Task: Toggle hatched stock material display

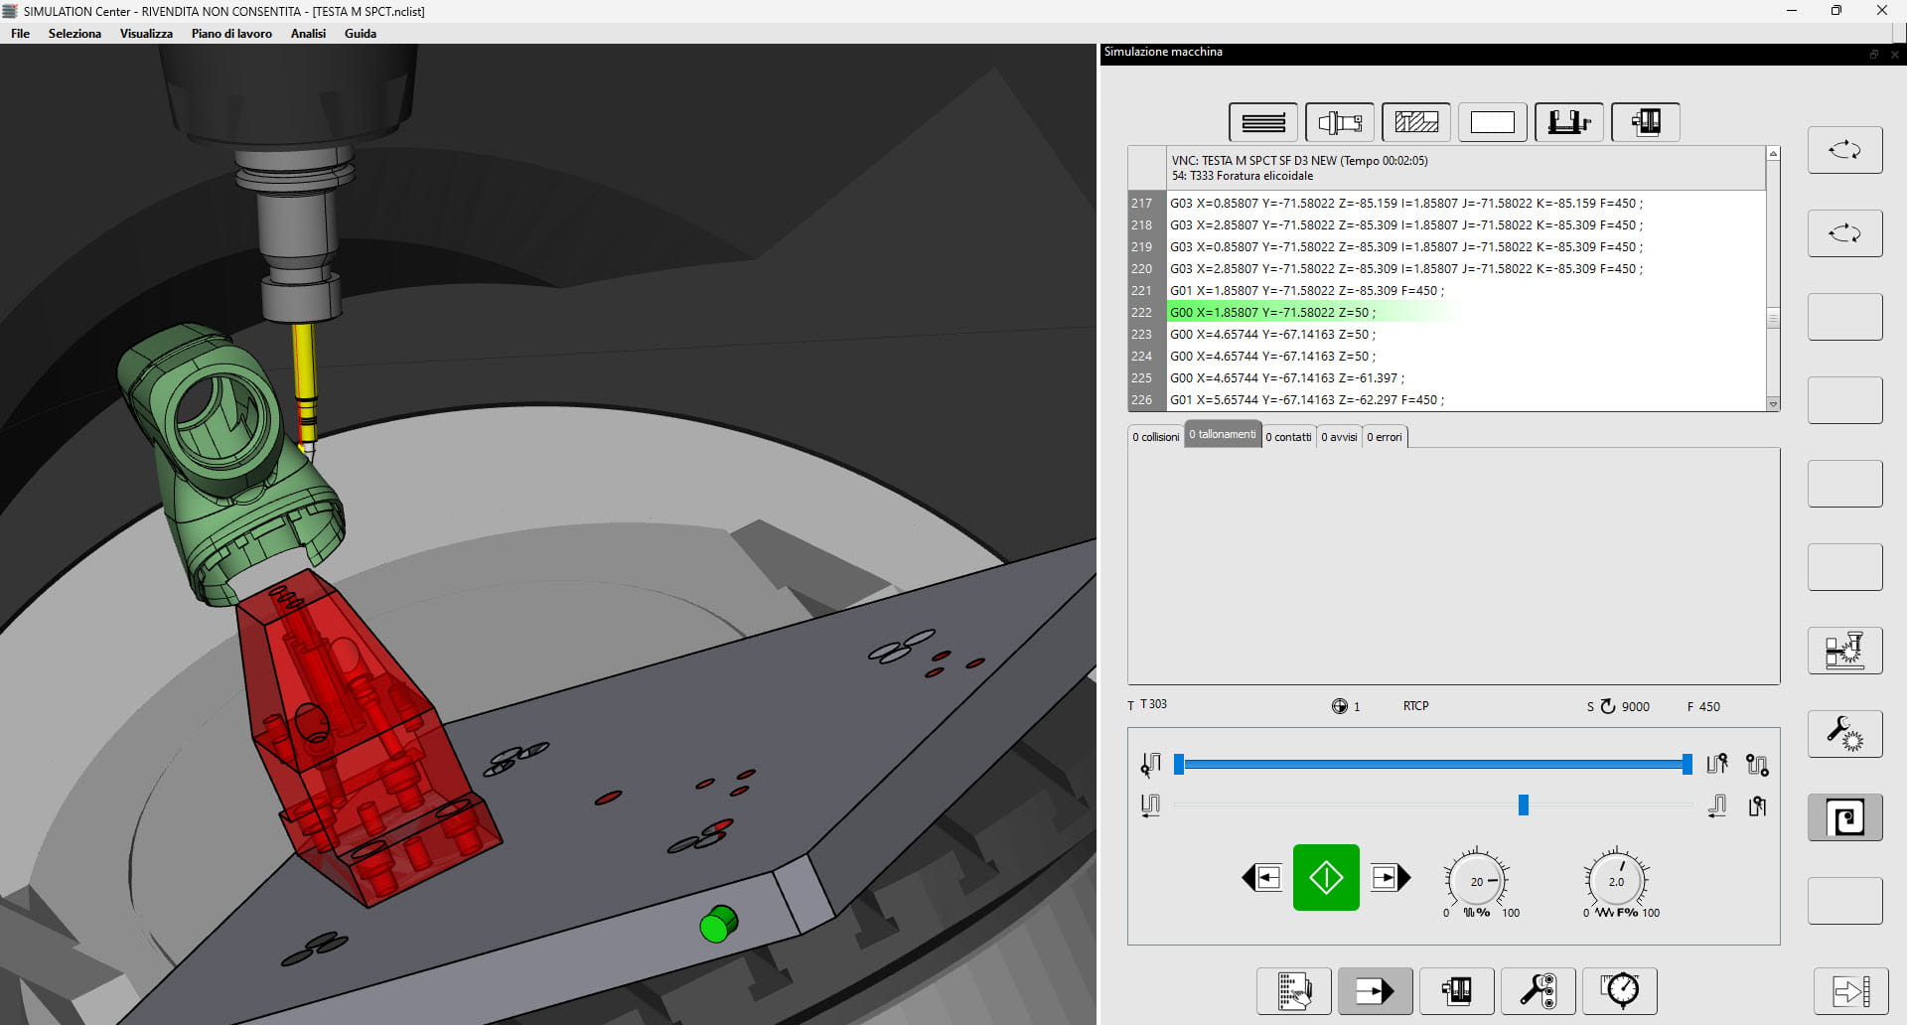Action: (1416, 122)
